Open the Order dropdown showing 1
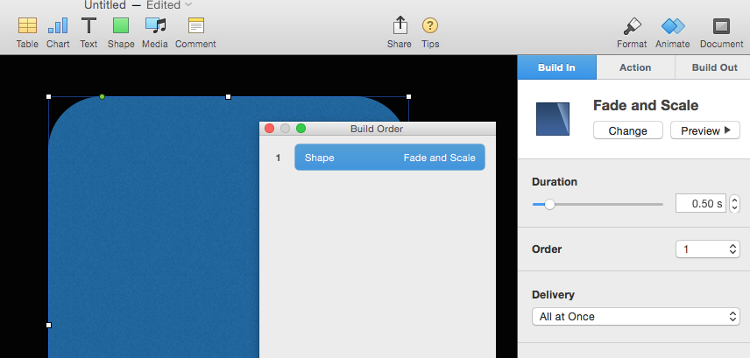750x358 pixels. coord(707,249)
